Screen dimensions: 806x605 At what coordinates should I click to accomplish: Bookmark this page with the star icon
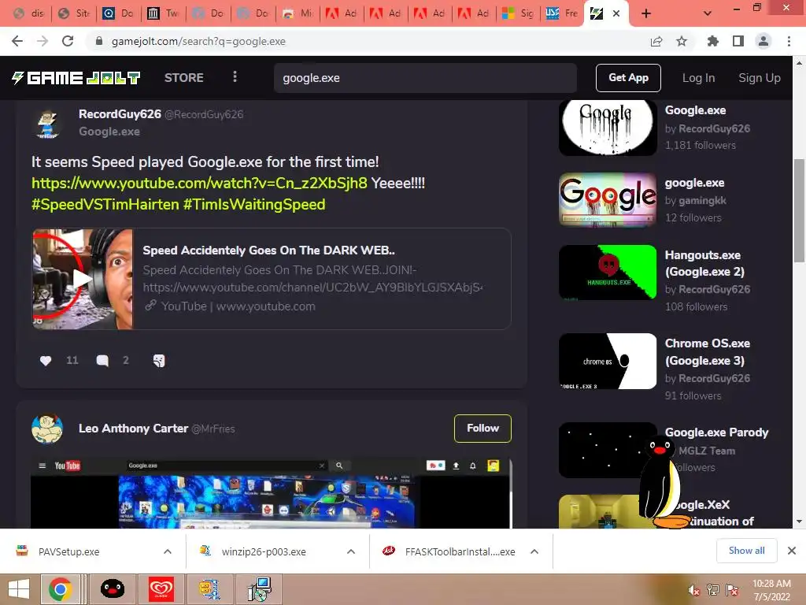pos(682,41)
